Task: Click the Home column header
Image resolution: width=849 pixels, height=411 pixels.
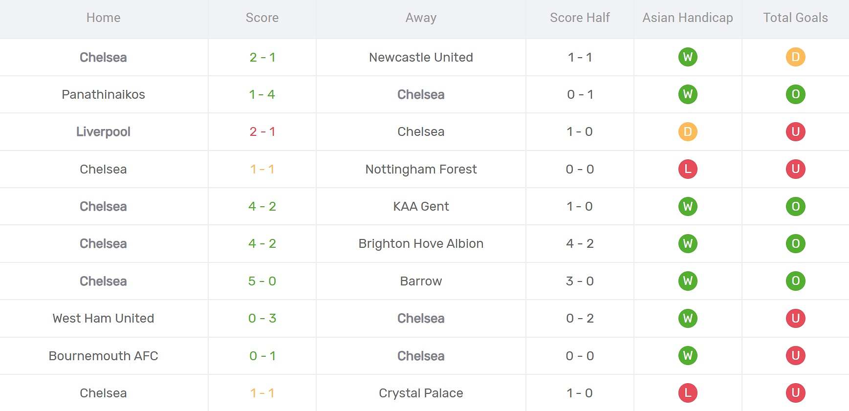Action: coord(103,18)
